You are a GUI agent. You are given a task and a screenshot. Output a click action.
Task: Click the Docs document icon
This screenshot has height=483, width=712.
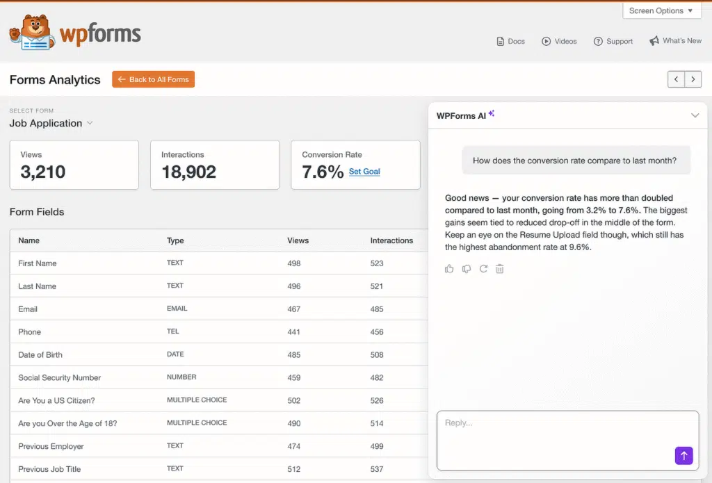tap(501, 41)
